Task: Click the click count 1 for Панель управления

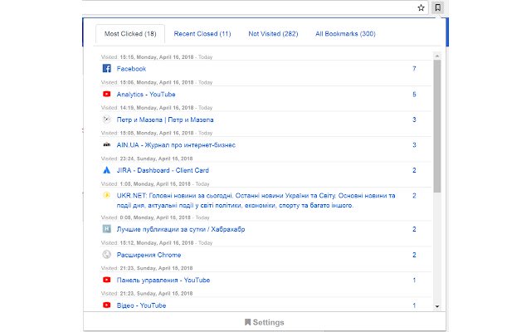Action: [414, 281]
